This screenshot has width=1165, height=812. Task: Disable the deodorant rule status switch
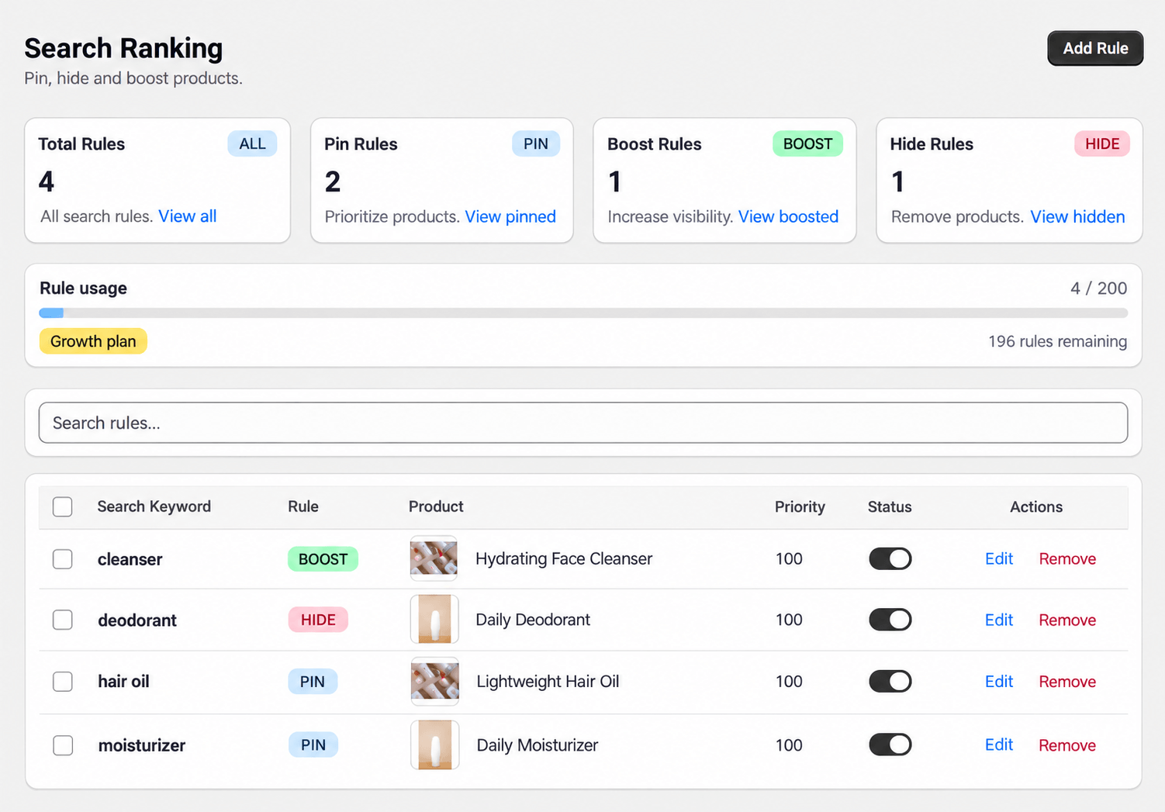(890, 620)
